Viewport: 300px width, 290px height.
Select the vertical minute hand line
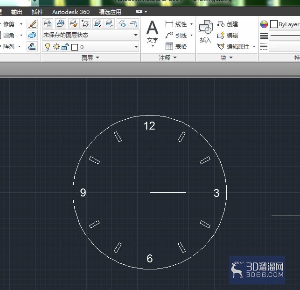click(x=150, y=169)
